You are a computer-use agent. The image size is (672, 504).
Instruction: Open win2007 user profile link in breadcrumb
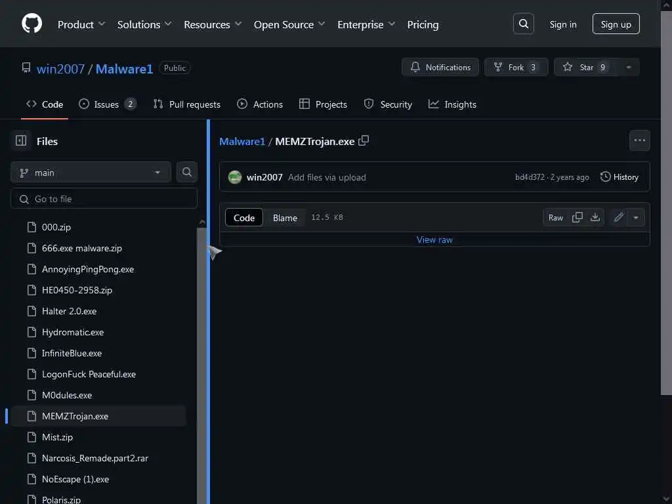[60, 69]
